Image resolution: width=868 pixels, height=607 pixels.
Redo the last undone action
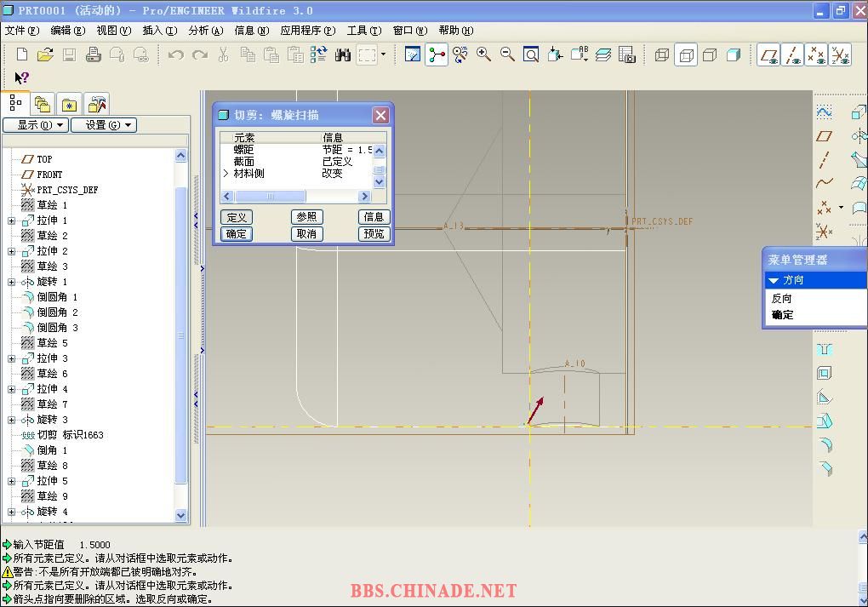point(200,54)
